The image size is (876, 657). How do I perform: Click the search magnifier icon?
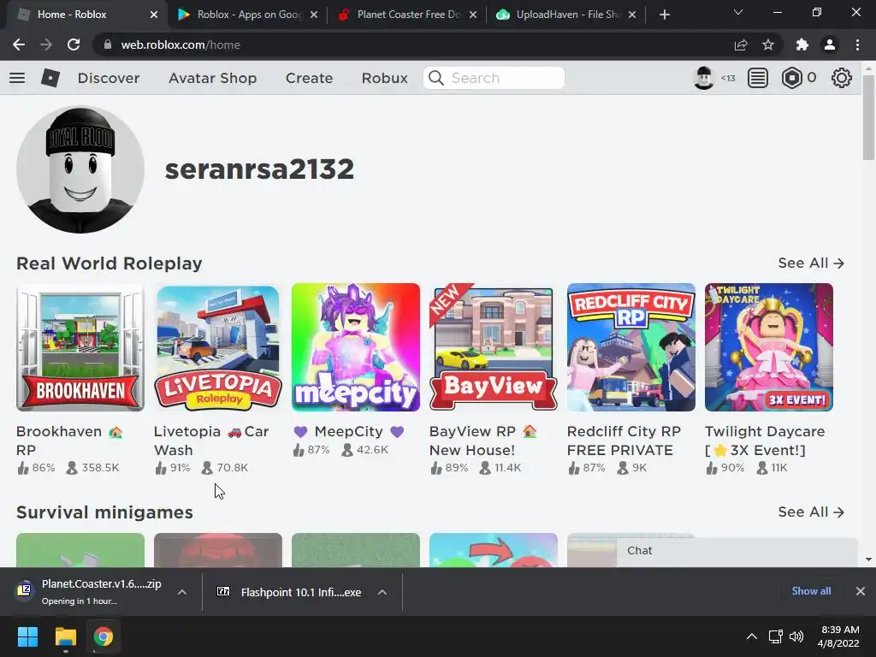436,78
